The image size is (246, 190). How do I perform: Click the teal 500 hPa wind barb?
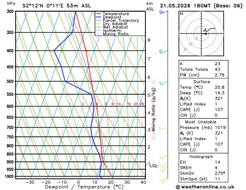pyautogui.click(x=163, y=83)
